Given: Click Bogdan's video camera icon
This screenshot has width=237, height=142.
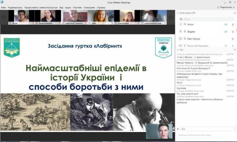Looking at the screenshot, I should tap(226, 32).
